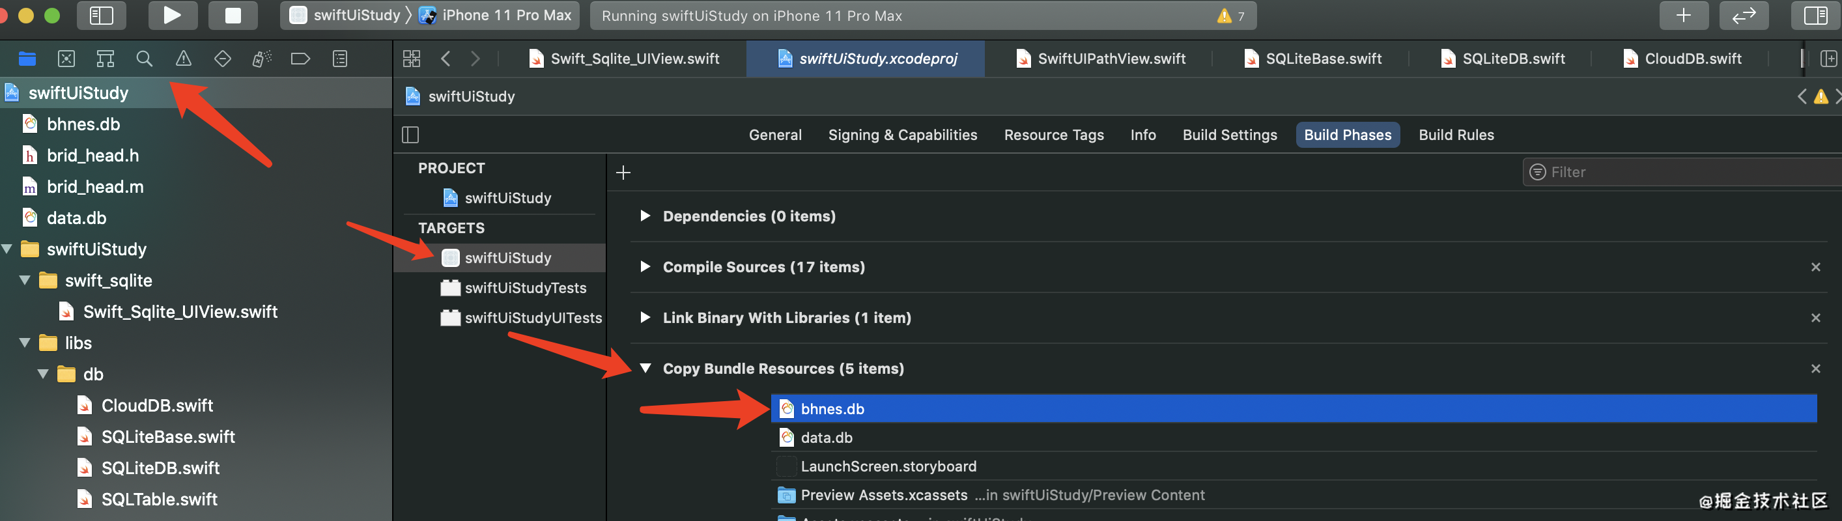Screen dimensions: 1842x521
Task: Expand Dependencies phase
Action: [x=645, y=216]
